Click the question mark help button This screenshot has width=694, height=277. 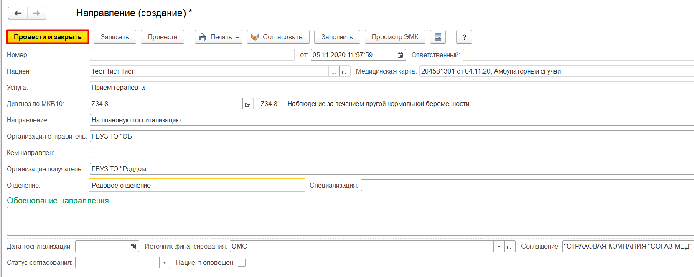click(464, 37)
